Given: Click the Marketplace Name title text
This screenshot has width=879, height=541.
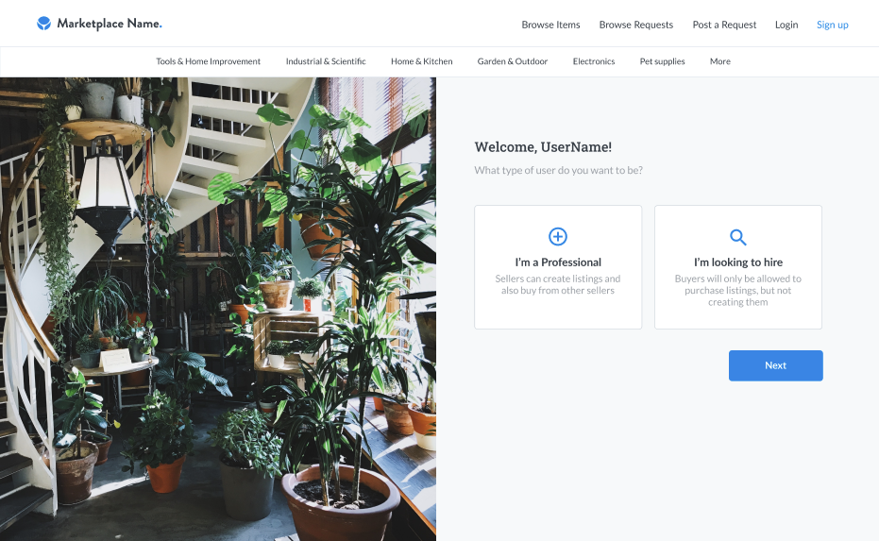Looking at the screenshot, I should point(110,24).
